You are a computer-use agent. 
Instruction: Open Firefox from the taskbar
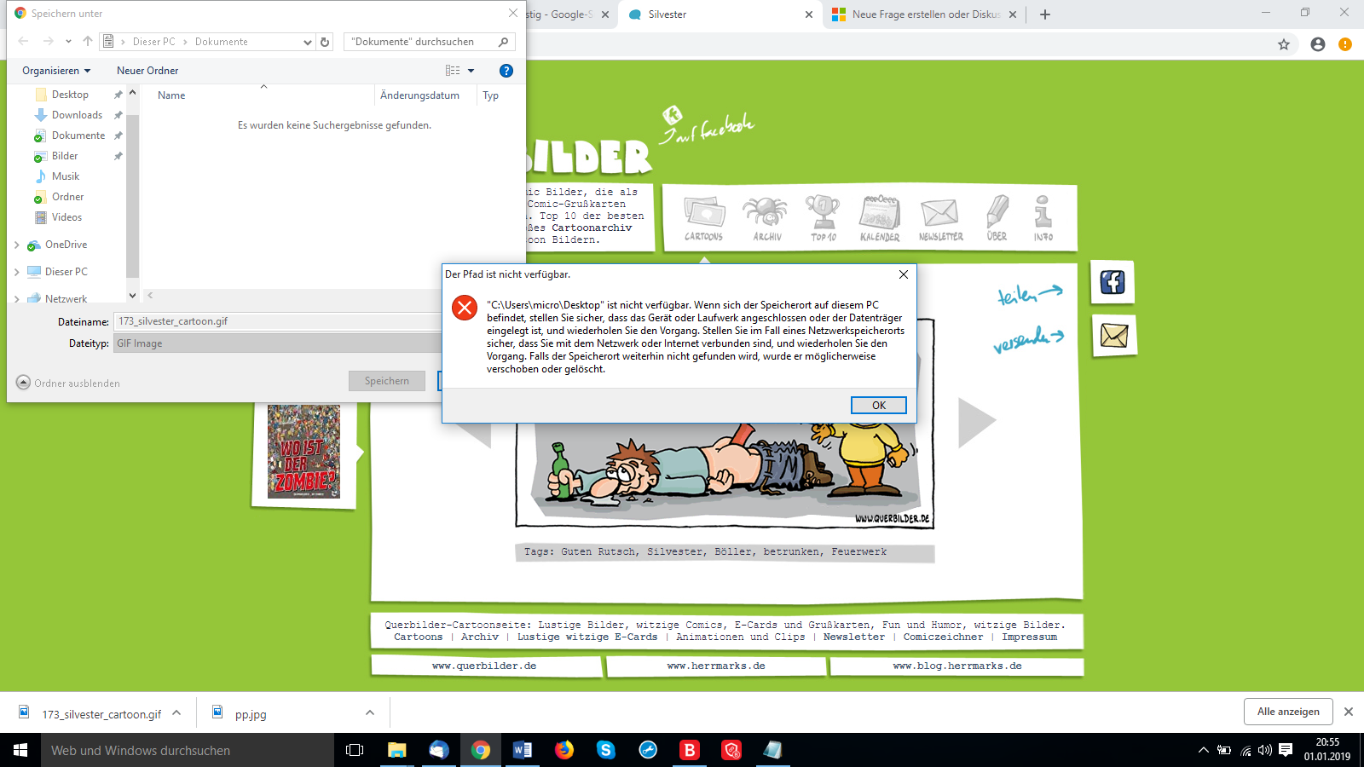point(564,750)
